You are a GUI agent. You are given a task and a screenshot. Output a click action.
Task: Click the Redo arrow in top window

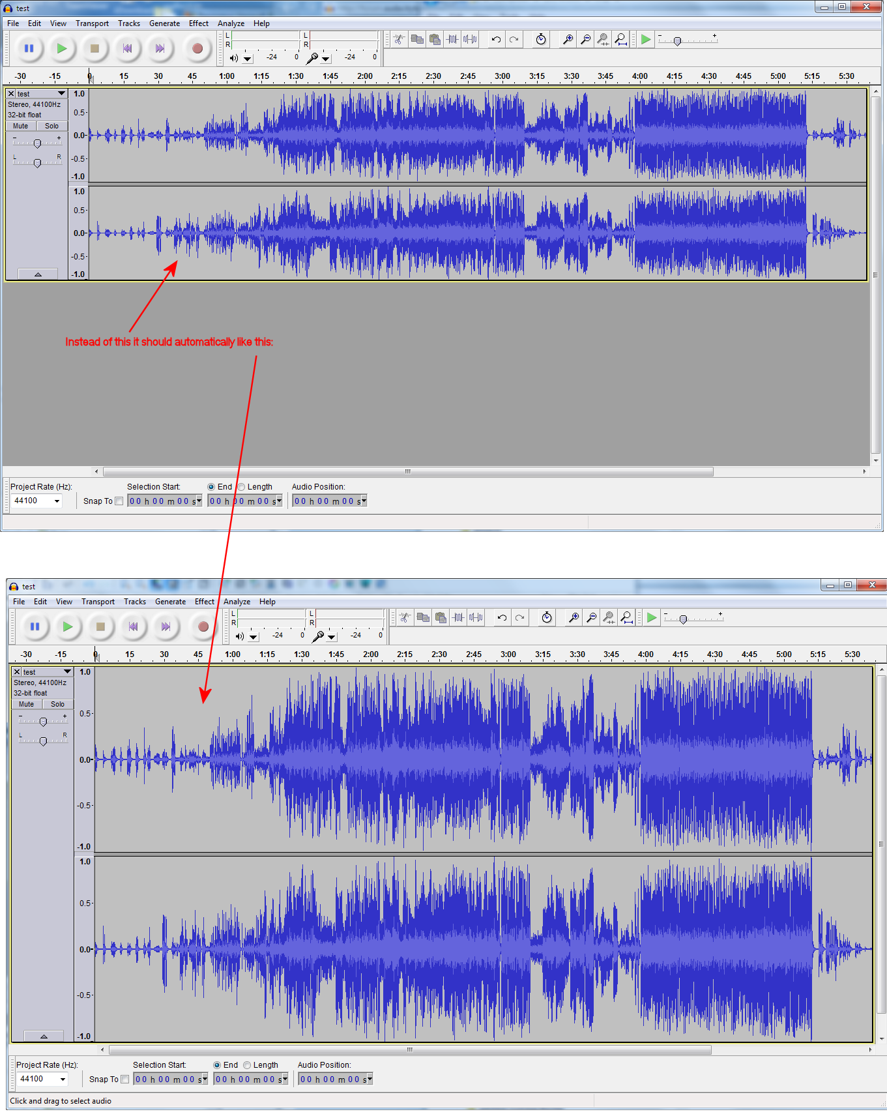pos(514,39)
